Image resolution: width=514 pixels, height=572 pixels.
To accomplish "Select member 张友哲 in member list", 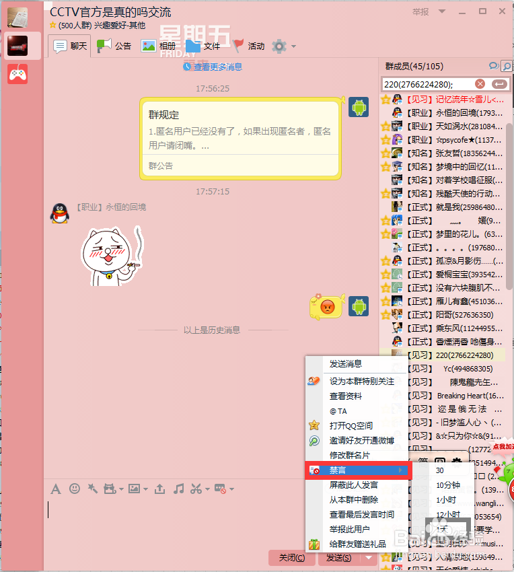I will 443,153.
